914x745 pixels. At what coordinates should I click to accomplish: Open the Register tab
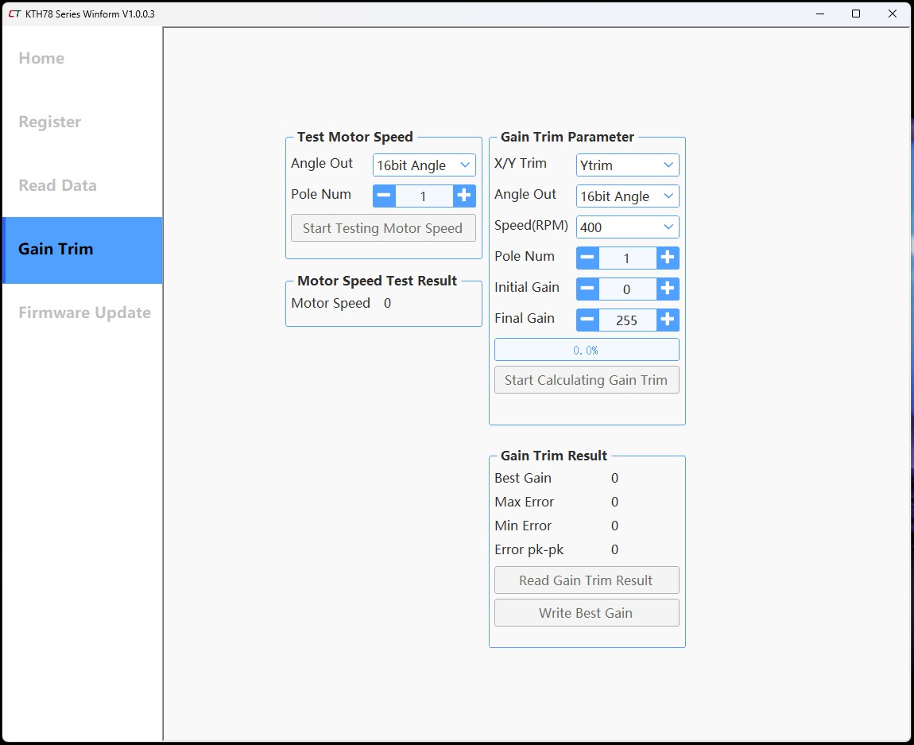pos(50,122)
